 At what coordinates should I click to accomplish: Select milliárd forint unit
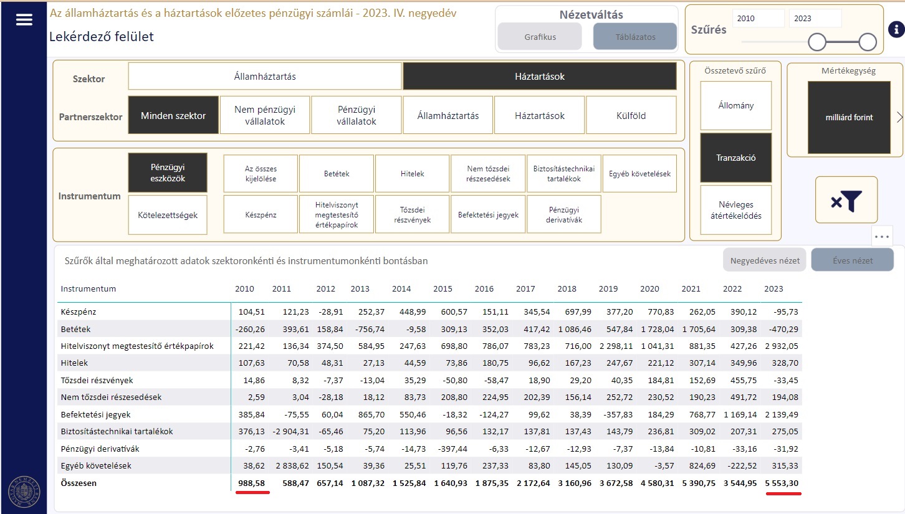pyautogui.click(x=850, y=117)
